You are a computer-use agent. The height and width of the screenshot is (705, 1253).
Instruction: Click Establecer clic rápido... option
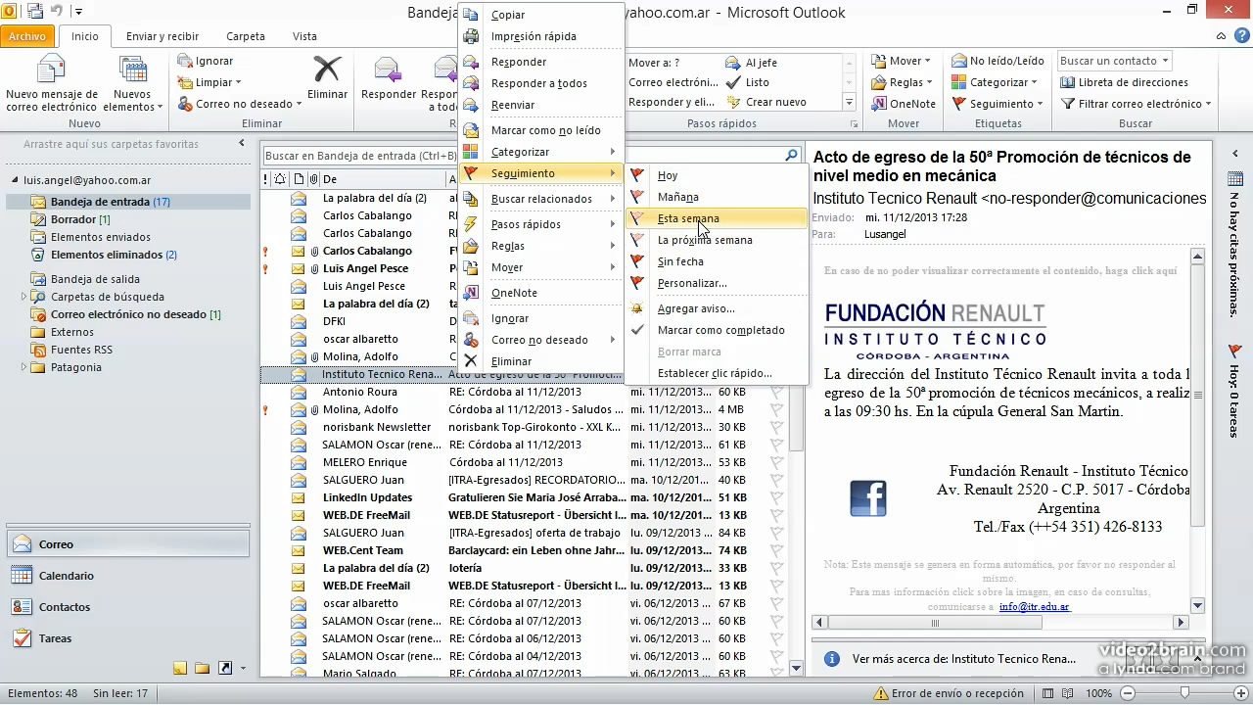717,373
